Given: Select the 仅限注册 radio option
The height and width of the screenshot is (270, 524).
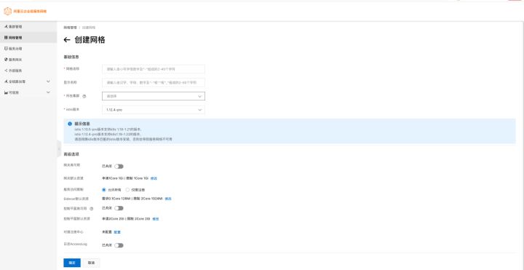Looking at the screenshot, I should [127, 189].
